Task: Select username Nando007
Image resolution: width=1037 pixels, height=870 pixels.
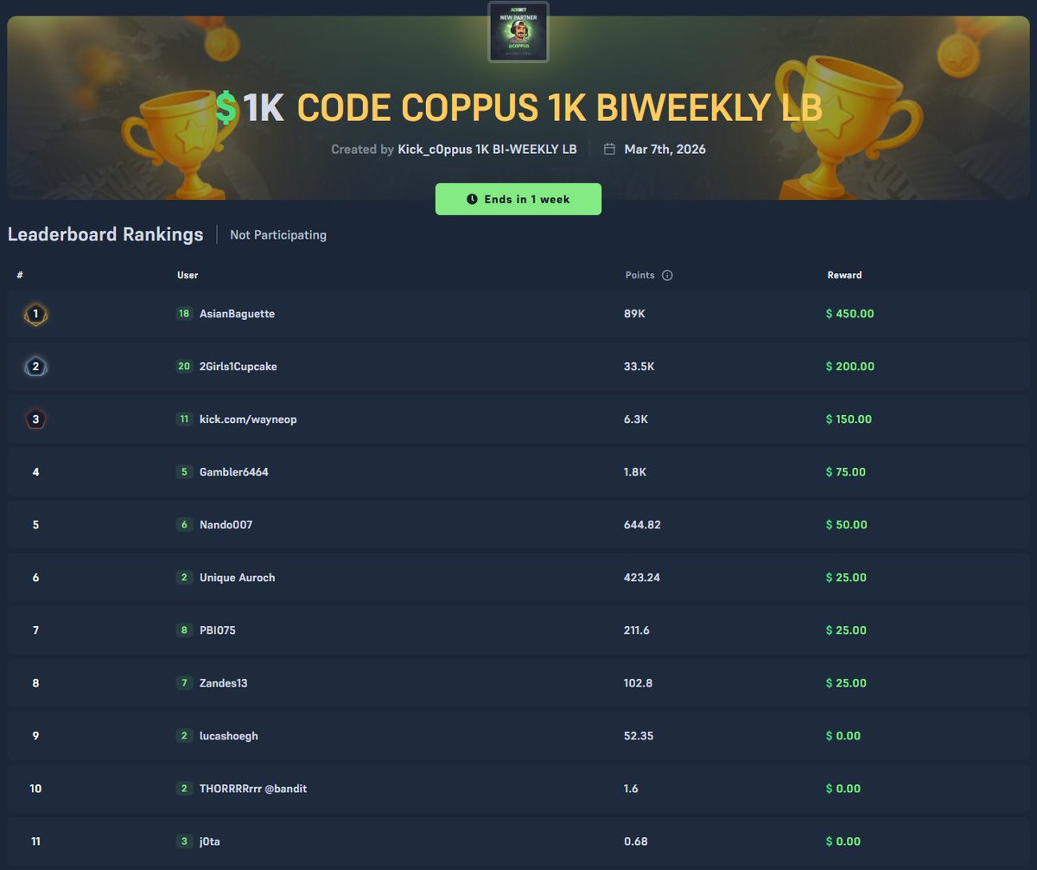Action: click(226, 525)
